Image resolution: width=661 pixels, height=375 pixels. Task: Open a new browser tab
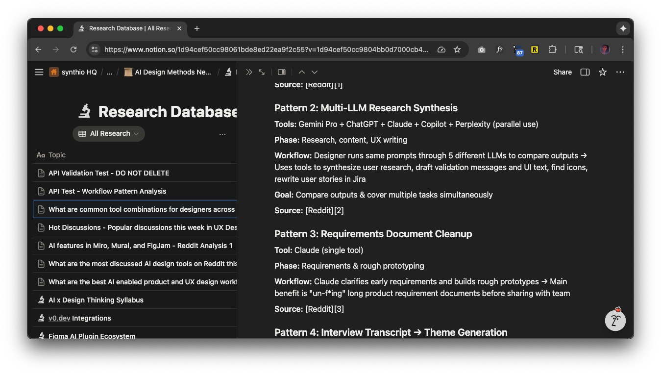[x=197, y=28]
